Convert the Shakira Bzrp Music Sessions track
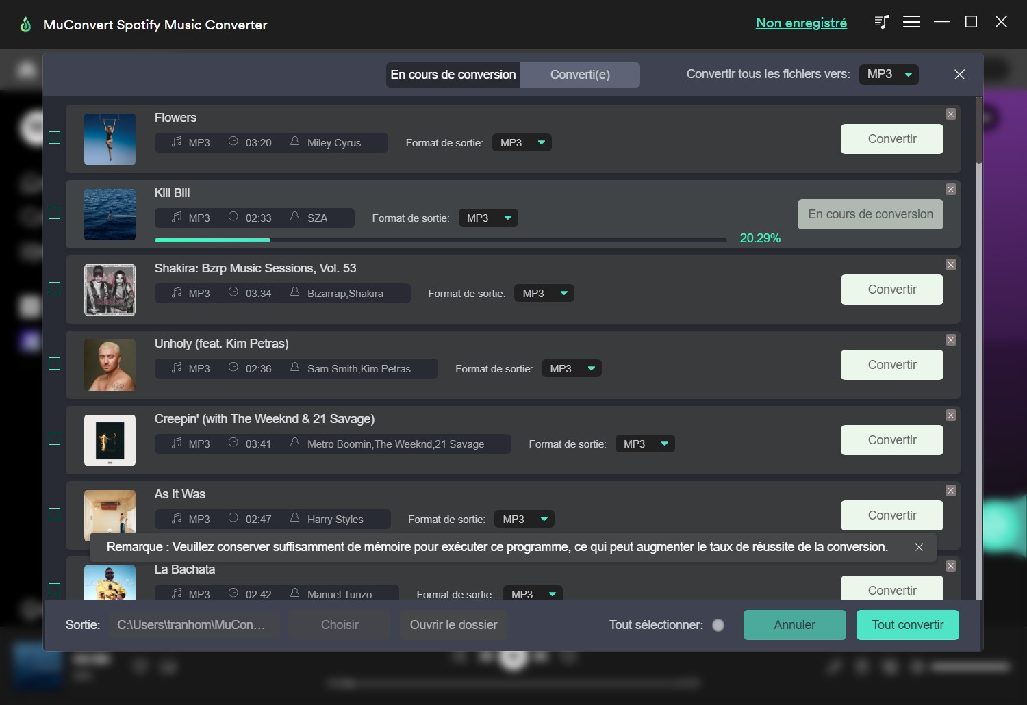Viewport: 1027px width, 705px height. click(892, 290)
